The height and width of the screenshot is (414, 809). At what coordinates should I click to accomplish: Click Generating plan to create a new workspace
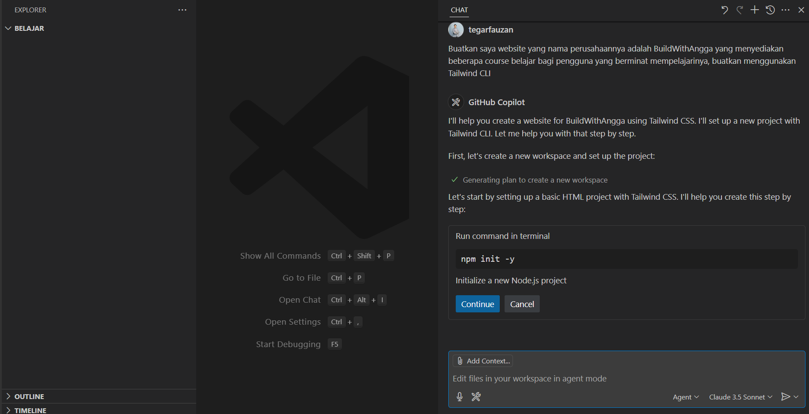click(x=535, y=180)
